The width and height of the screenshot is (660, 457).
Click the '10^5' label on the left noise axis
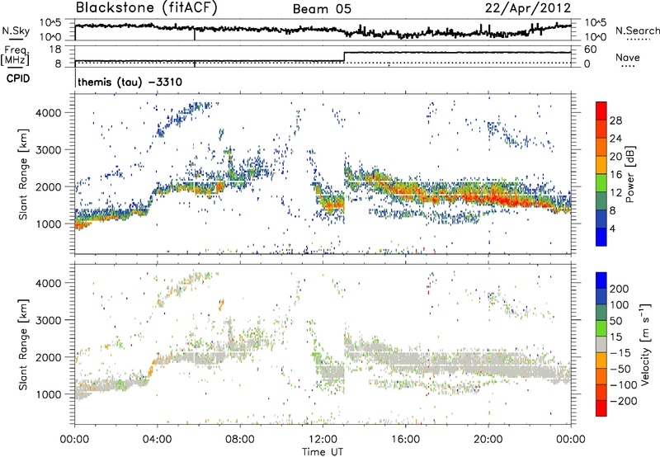click(50, 23)
